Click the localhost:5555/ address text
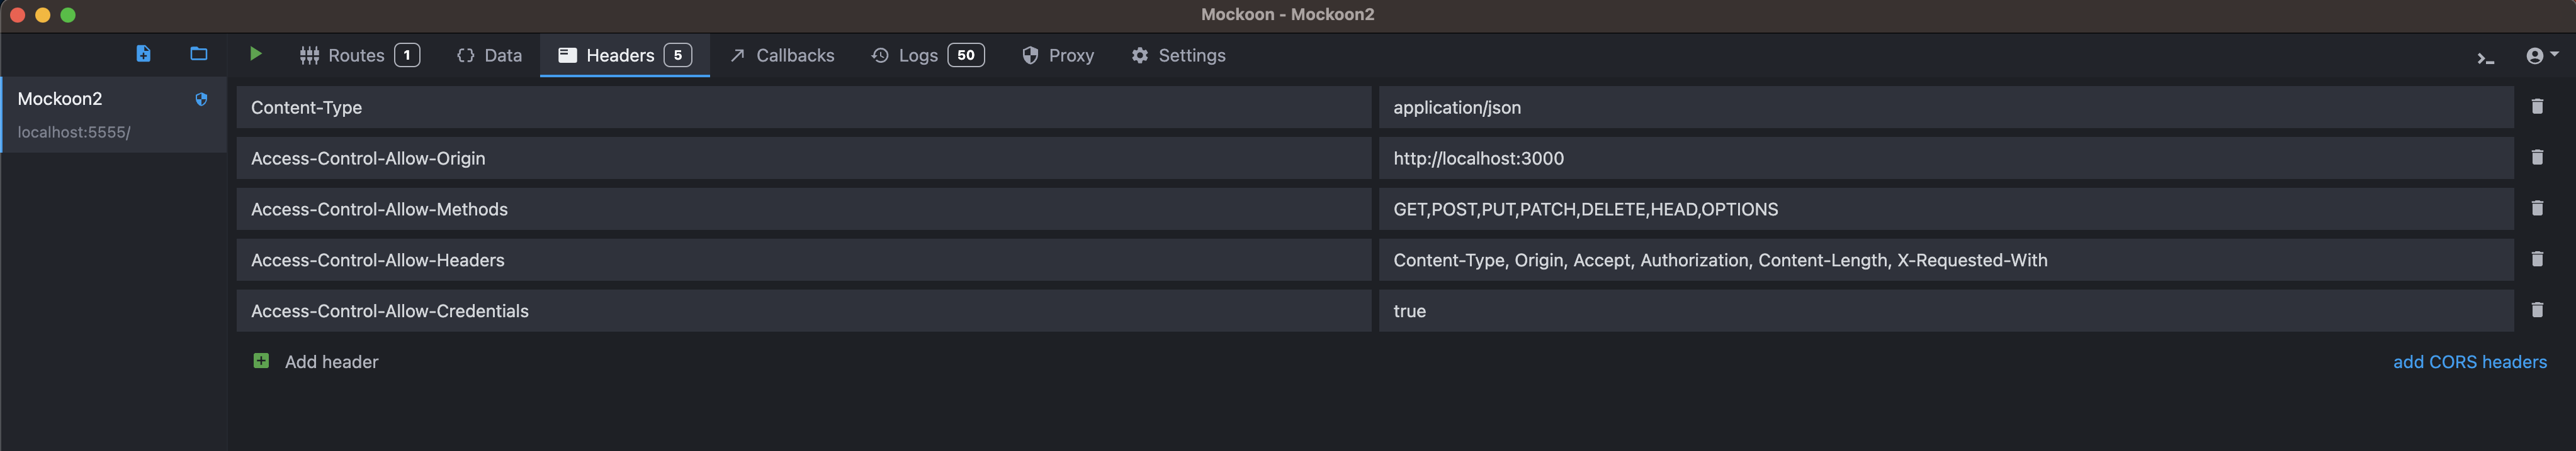This screenshot has width=2576, height=451. 74,133
